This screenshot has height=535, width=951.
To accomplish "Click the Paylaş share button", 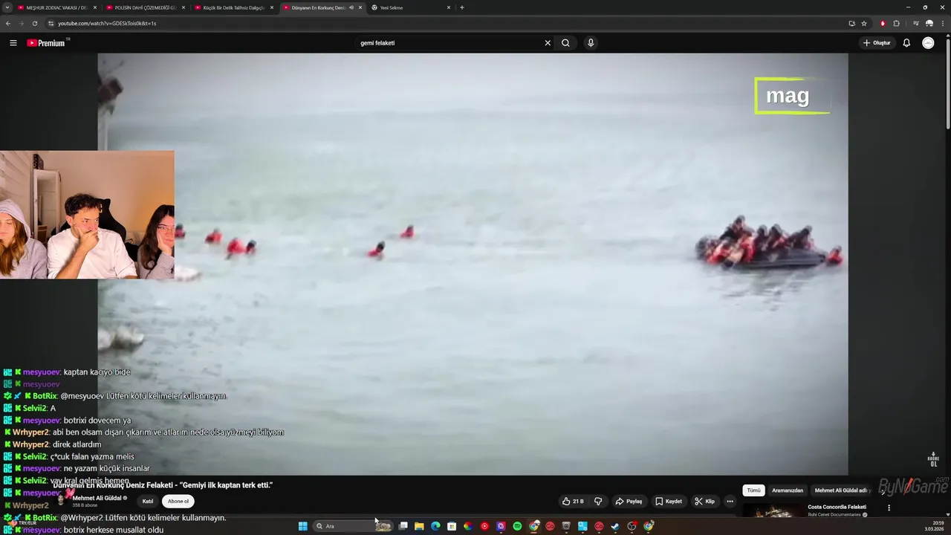I will click(629, 502).
